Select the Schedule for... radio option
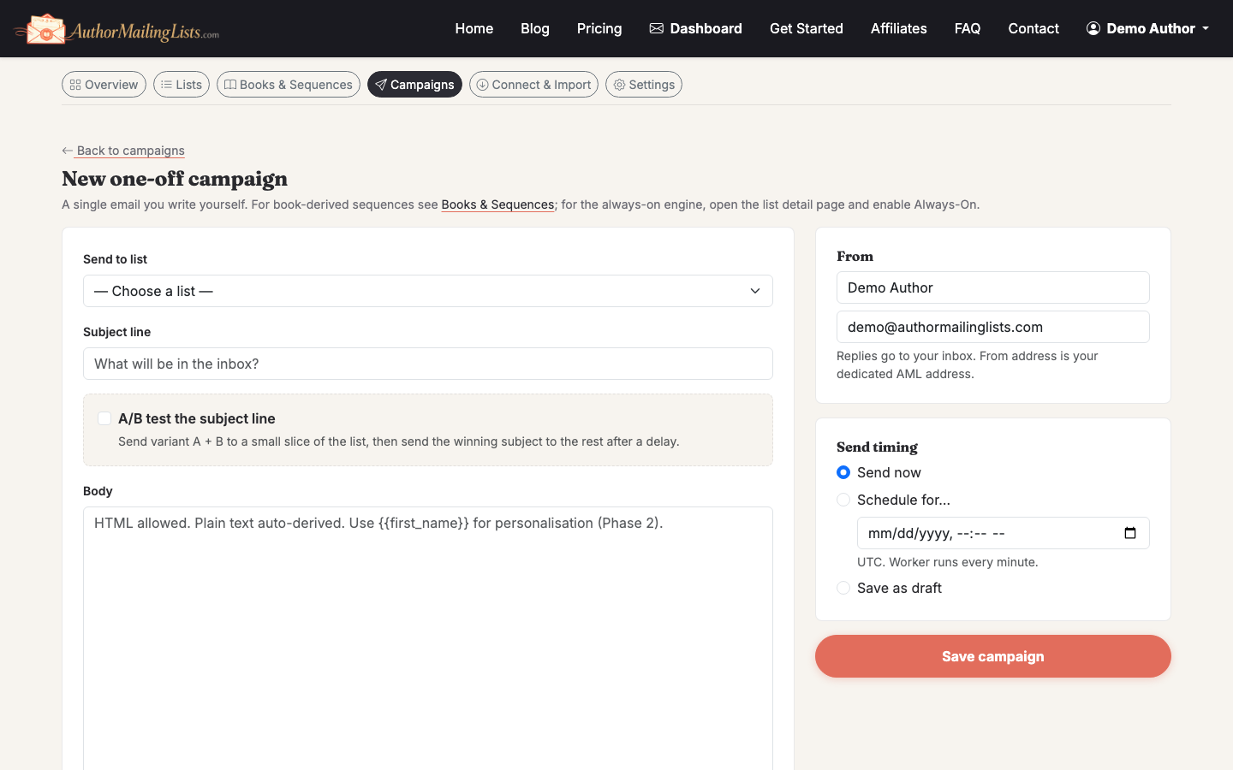The height and width of the screenshot is (770, 1233). (843, 500)
